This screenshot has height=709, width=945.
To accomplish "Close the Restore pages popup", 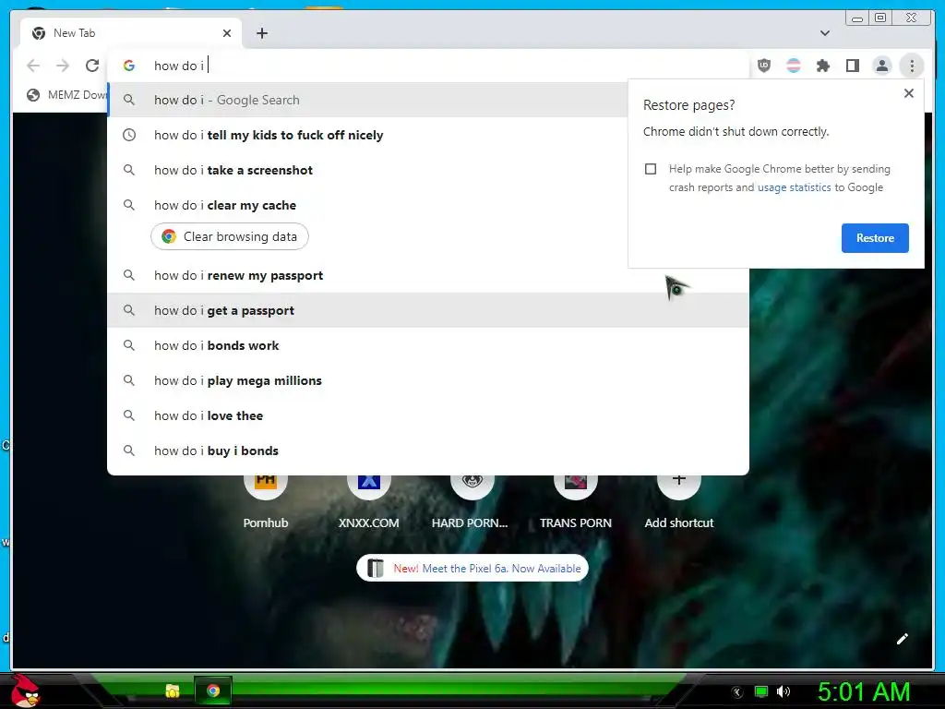I will 909,93.
